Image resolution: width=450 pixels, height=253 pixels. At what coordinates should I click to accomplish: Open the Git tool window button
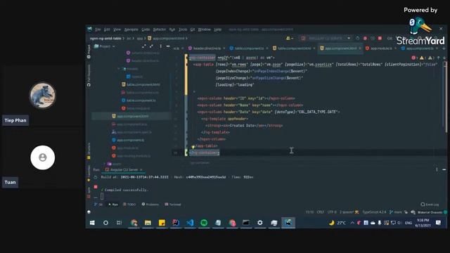click(98, 205)
